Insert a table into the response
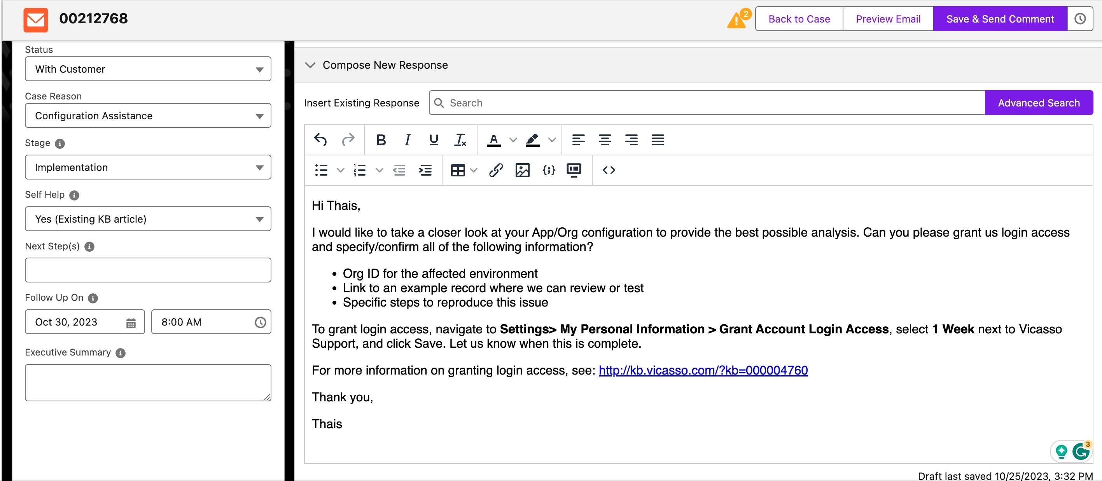1102x481 pixels. (458, 170)
